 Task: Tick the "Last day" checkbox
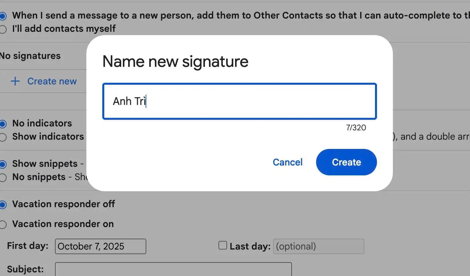click(223, 246)
